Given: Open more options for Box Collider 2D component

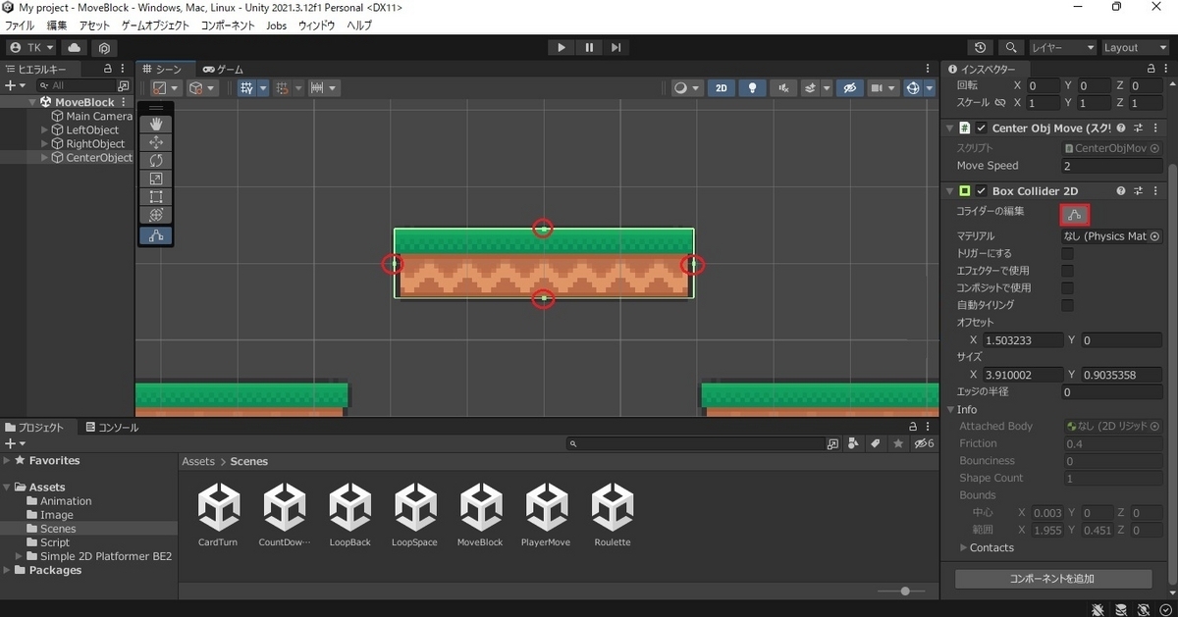Looking at the screenshot, I should 1155,191.
